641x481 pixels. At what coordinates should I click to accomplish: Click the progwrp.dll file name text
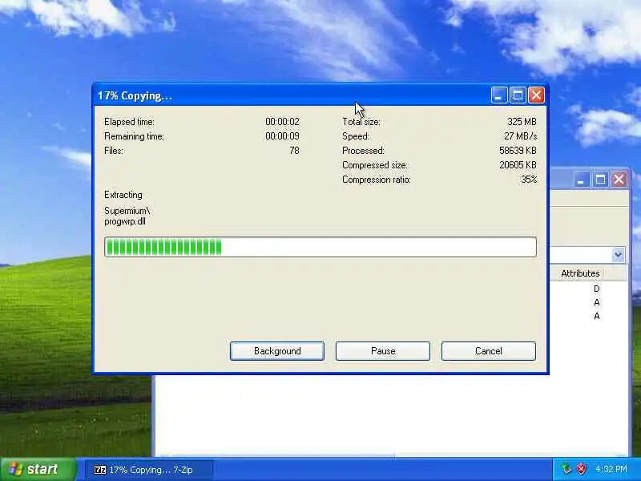[125, 222]
